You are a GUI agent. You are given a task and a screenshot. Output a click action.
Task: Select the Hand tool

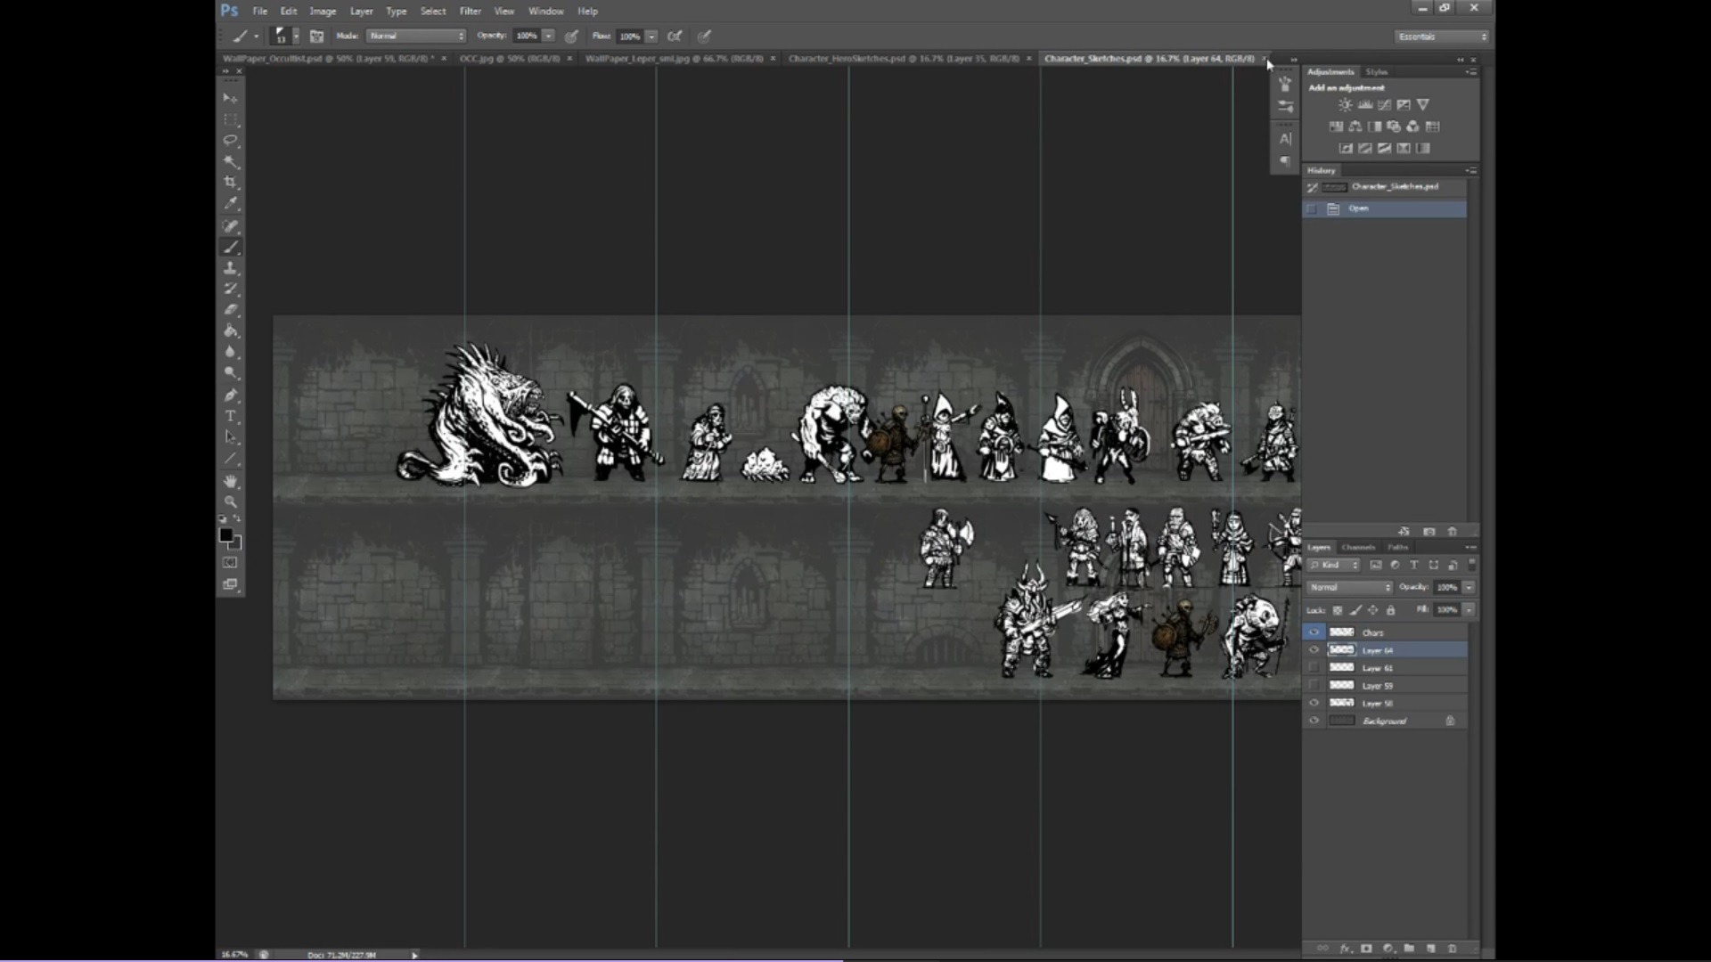pos(231,481)
